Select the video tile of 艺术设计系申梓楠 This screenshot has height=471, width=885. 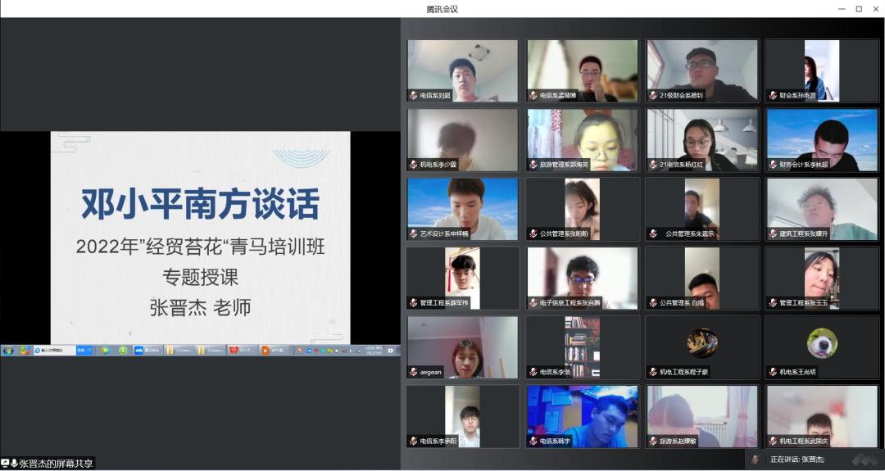[x=463, y=209]
